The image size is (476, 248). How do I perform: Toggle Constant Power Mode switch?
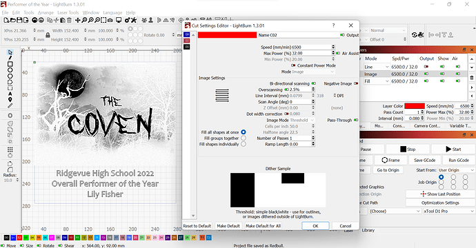point(293,65)
